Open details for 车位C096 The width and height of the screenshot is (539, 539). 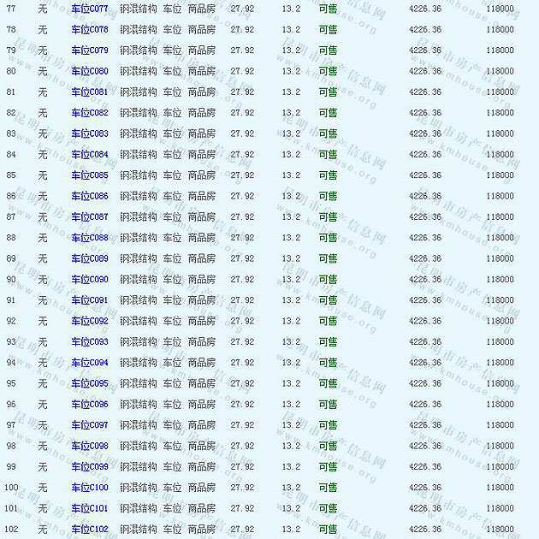pos(90,404)
